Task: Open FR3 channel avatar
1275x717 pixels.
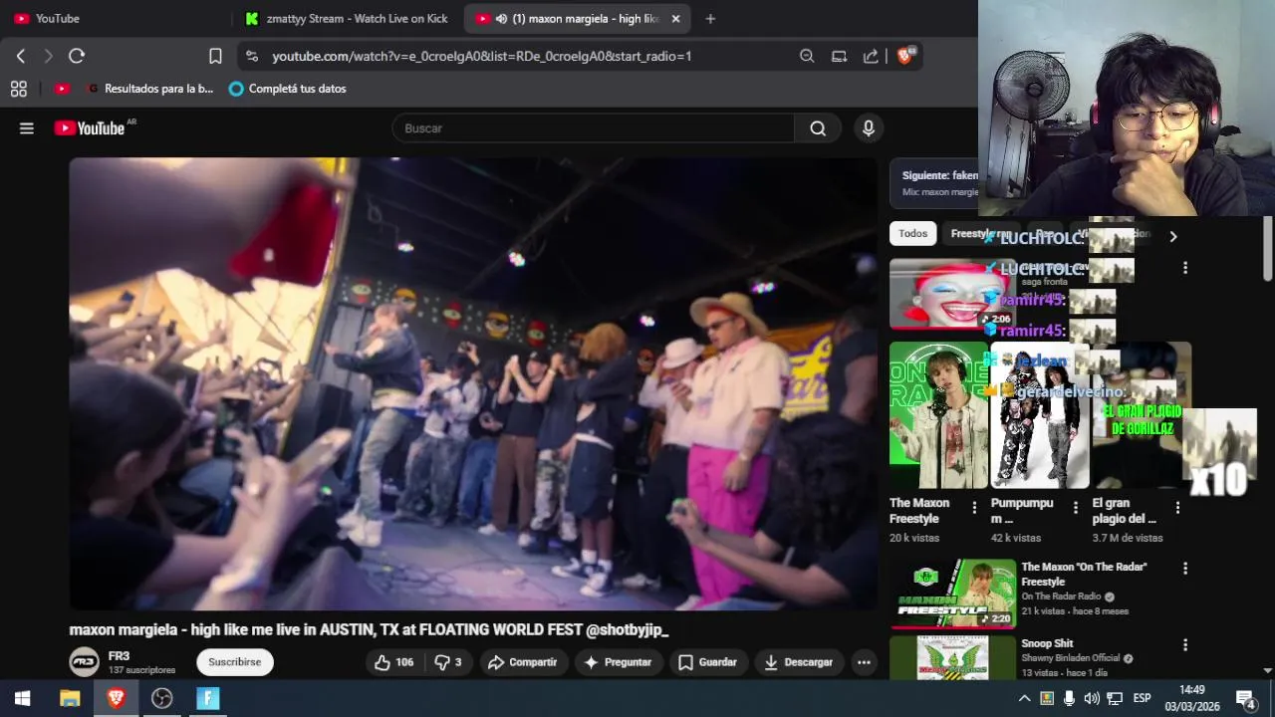Action: [x=84, y=662]
